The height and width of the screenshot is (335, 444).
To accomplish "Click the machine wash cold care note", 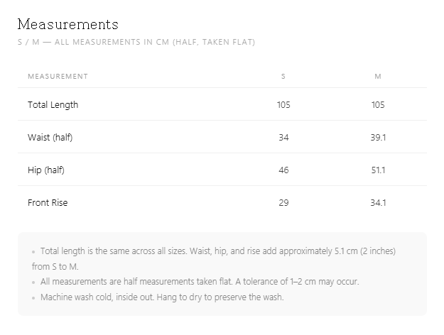I will click(x=158, y=297).
